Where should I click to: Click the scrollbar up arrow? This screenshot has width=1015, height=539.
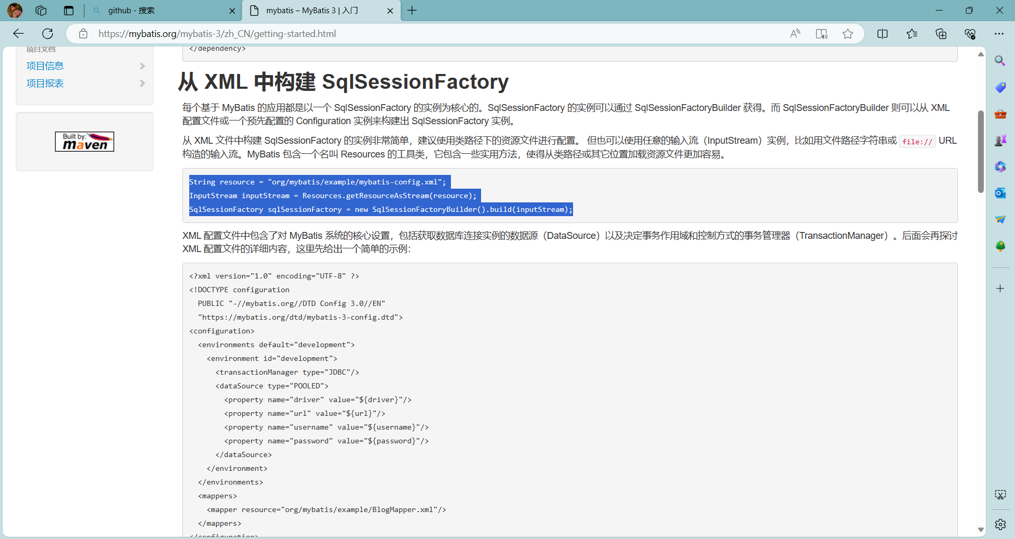click(981, 54)
